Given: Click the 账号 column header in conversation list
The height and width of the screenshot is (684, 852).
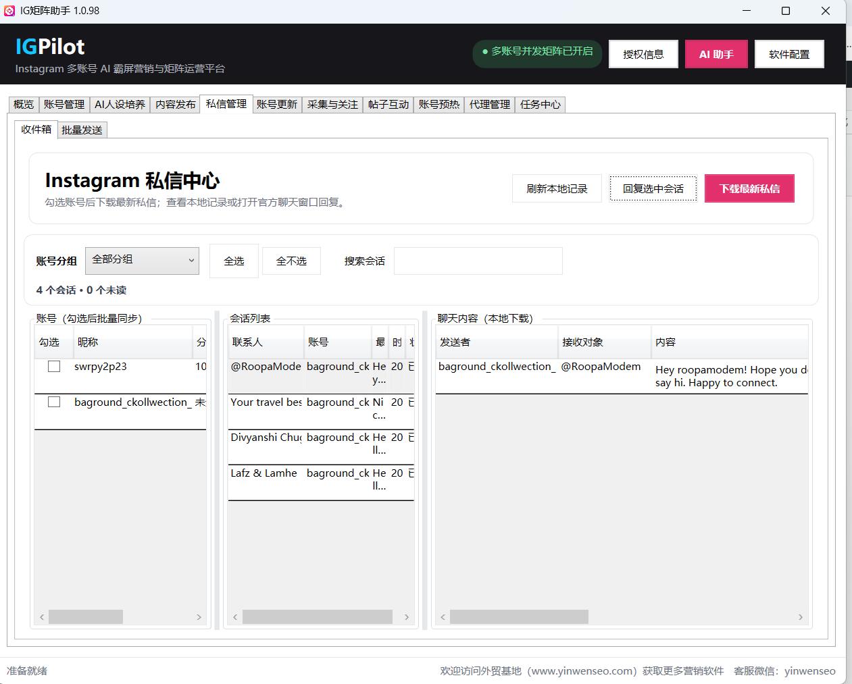Looking at the screenshot, I should click(x=338, y=342).
